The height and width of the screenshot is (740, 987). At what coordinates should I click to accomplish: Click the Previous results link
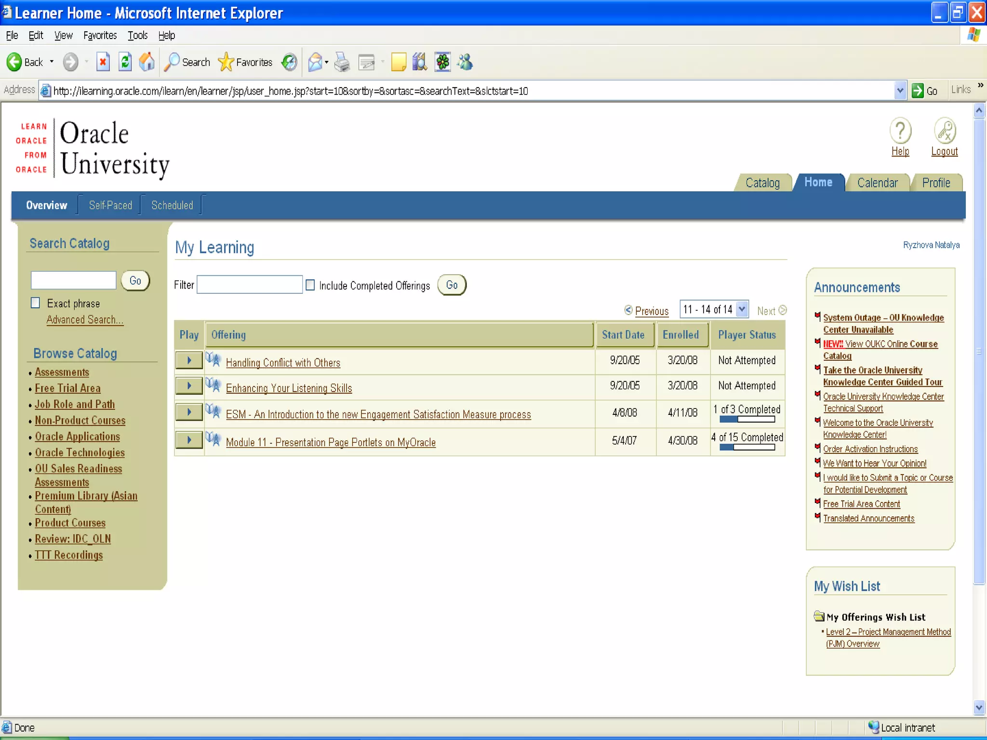[x=651, y=311]
